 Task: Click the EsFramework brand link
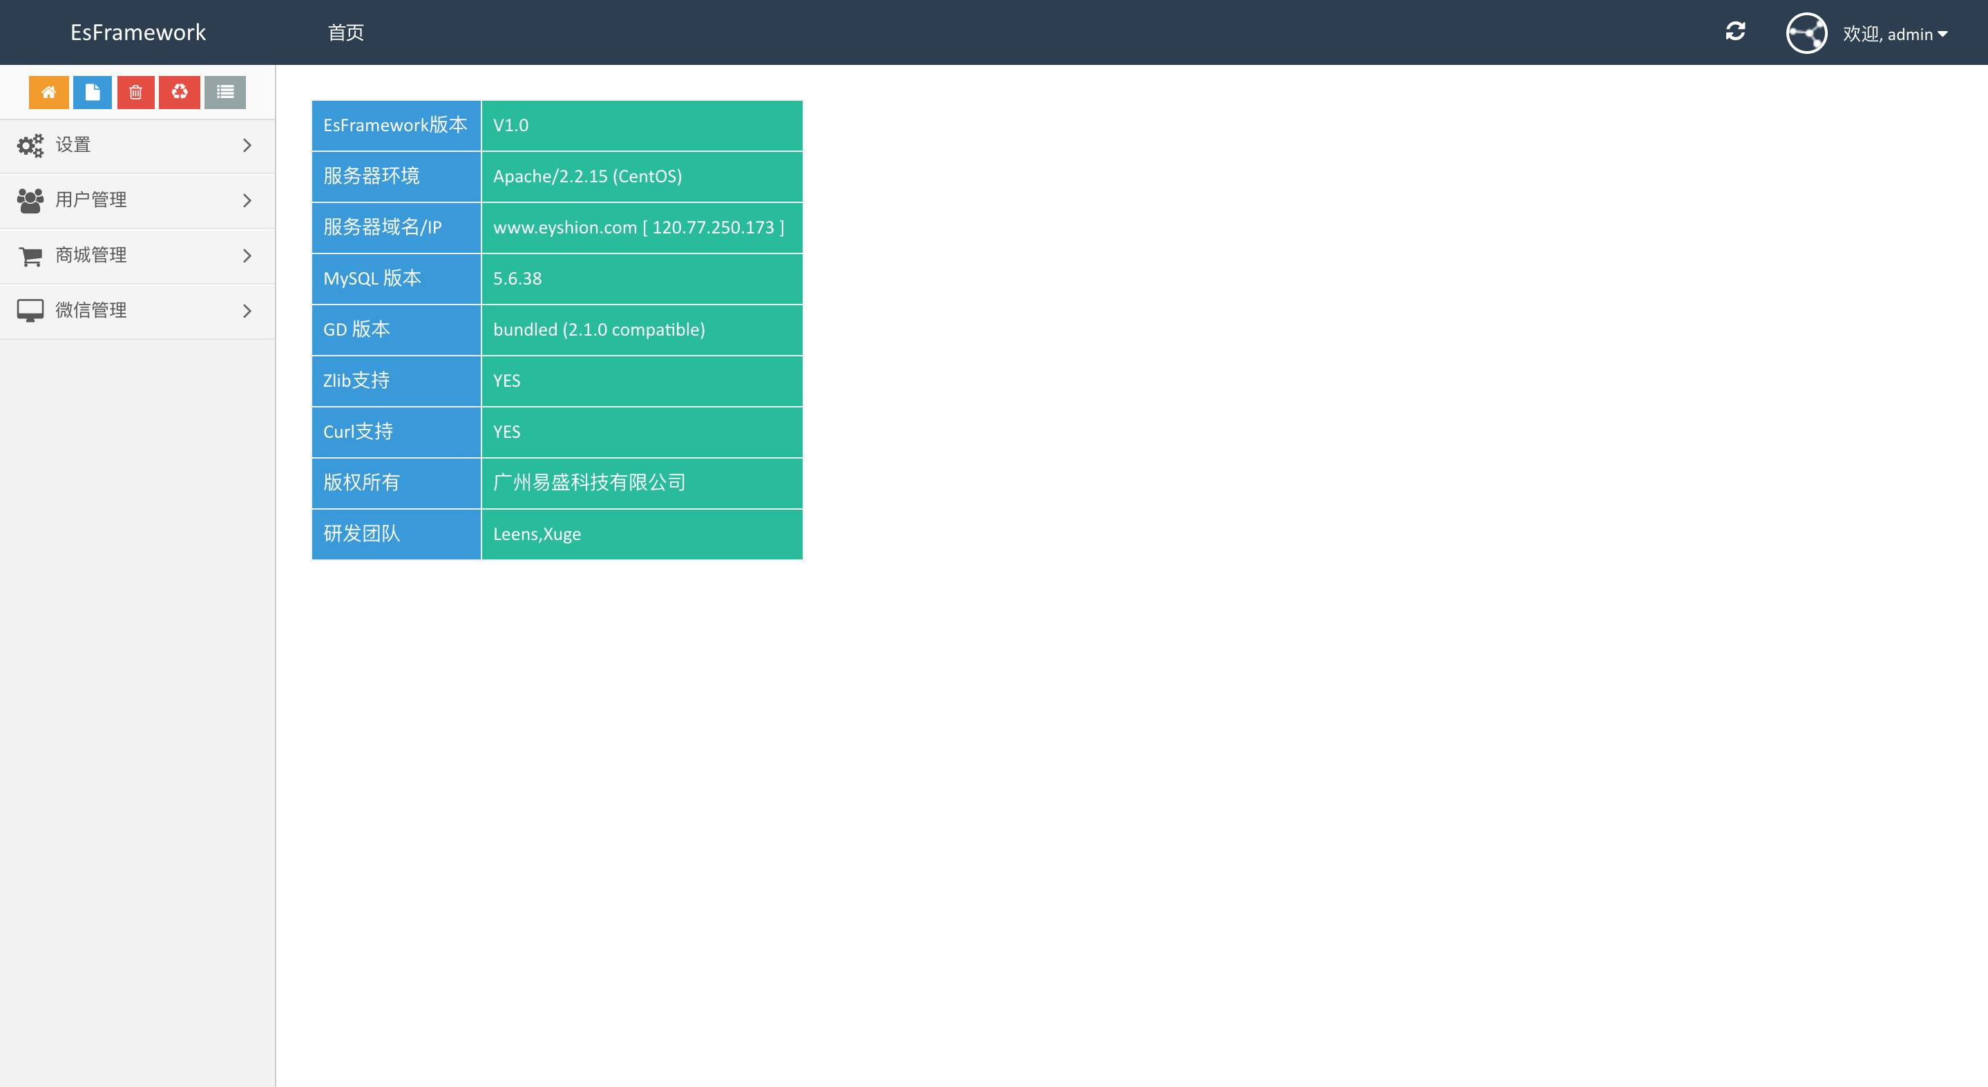pyautogui.click(x=138, y=32)
